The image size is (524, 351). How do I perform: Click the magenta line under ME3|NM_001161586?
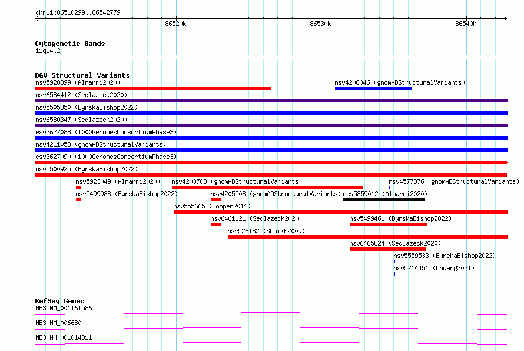tap(271, 313)
